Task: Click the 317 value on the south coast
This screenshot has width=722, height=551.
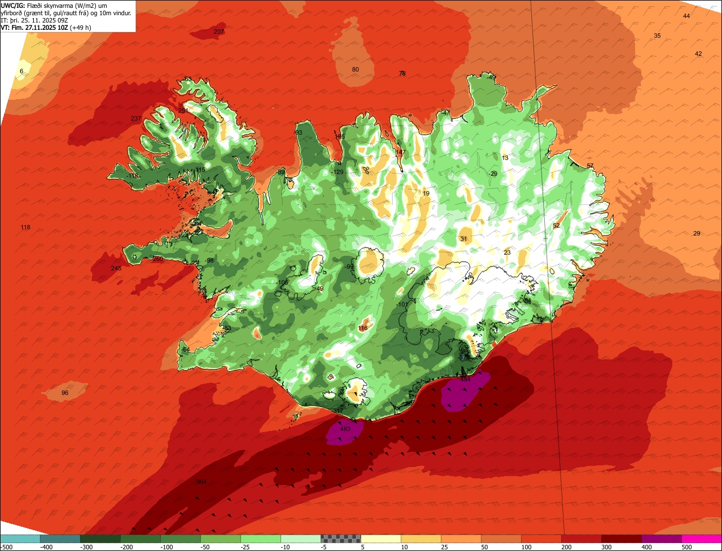Action: [x=337, y=411]
